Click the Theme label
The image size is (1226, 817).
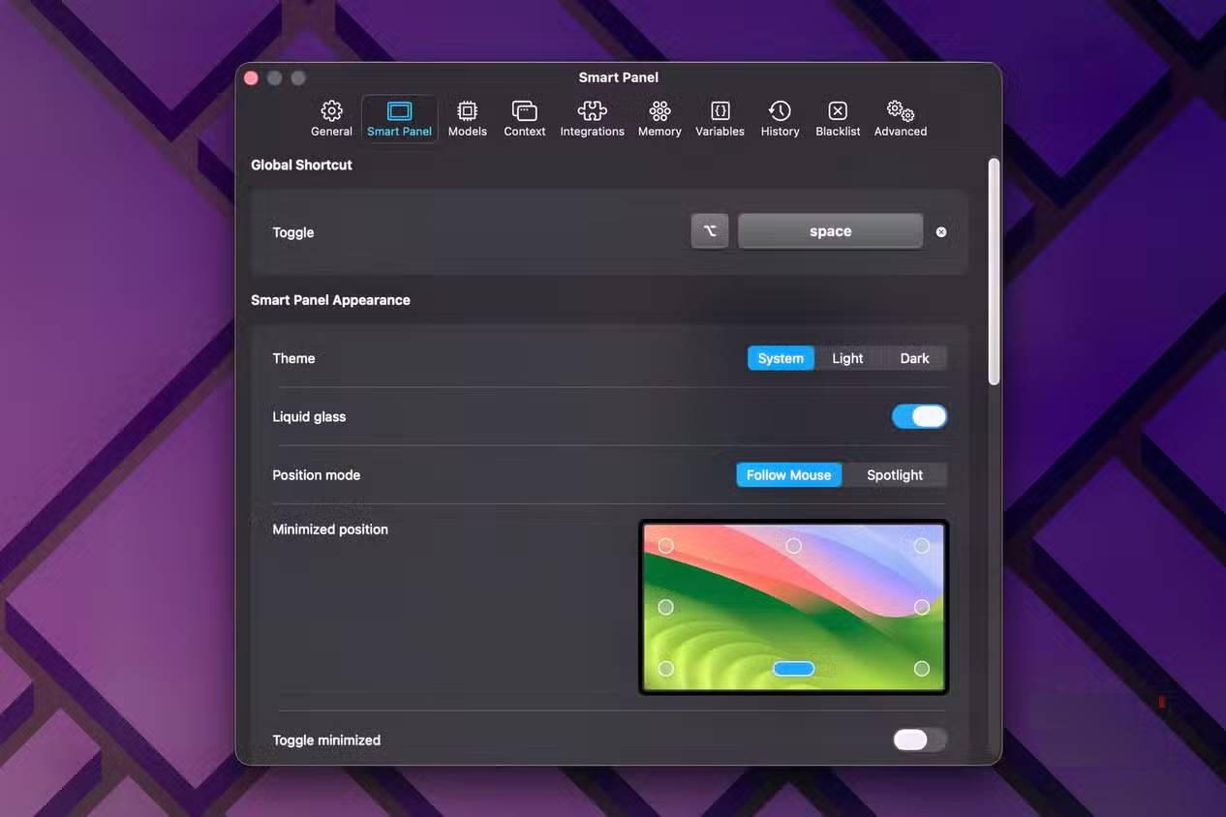click(x=293, y=358)
